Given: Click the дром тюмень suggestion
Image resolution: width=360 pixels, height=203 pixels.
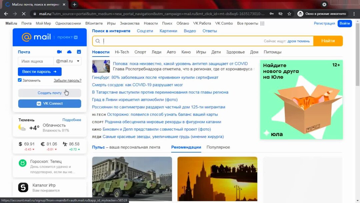Looking at the screenshot, I should [x=298, y=41].
